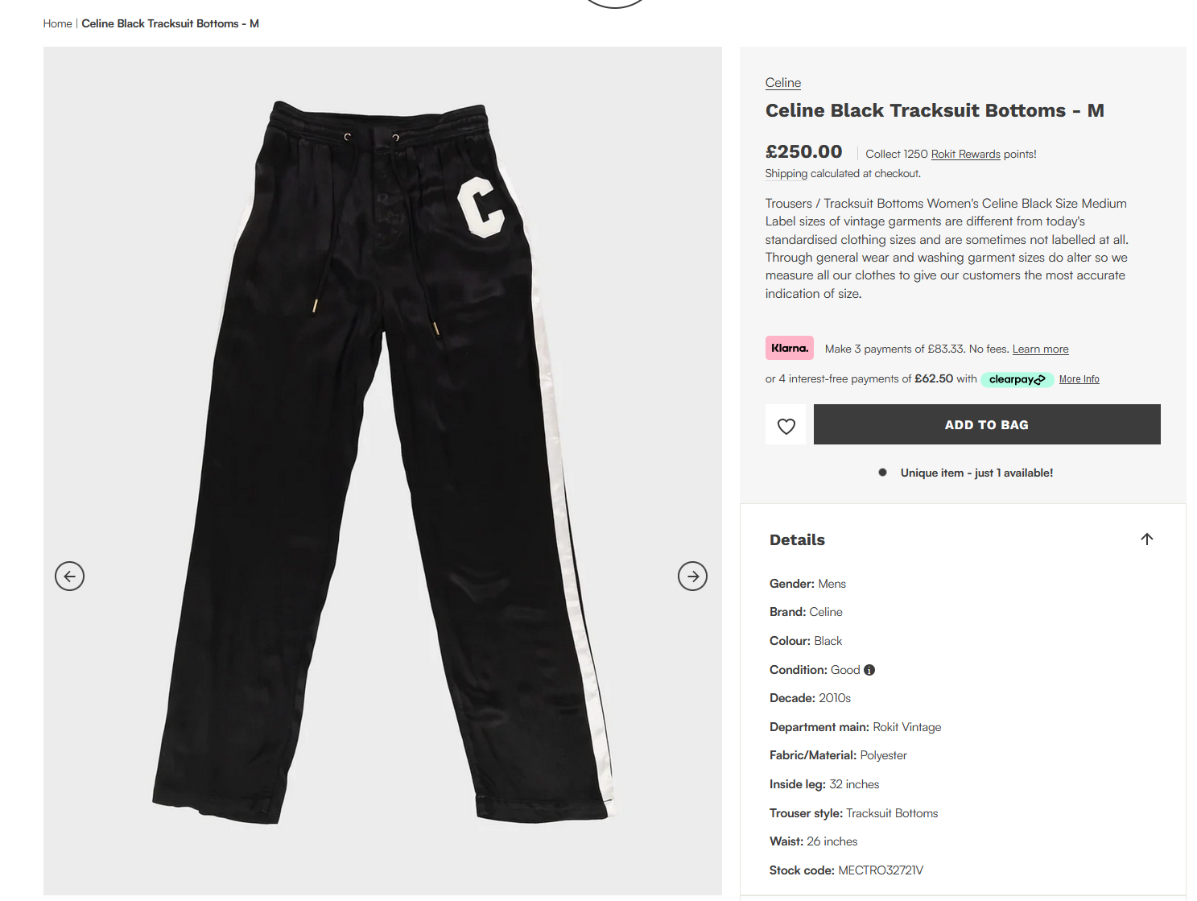Open Celine brand link above title
1197x901 pixels.
pyautogui.click(x=783, y=83)
